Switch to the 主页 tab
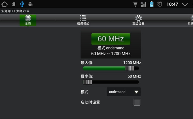Screen dimensions: 193x119 (x=28, y=20)
